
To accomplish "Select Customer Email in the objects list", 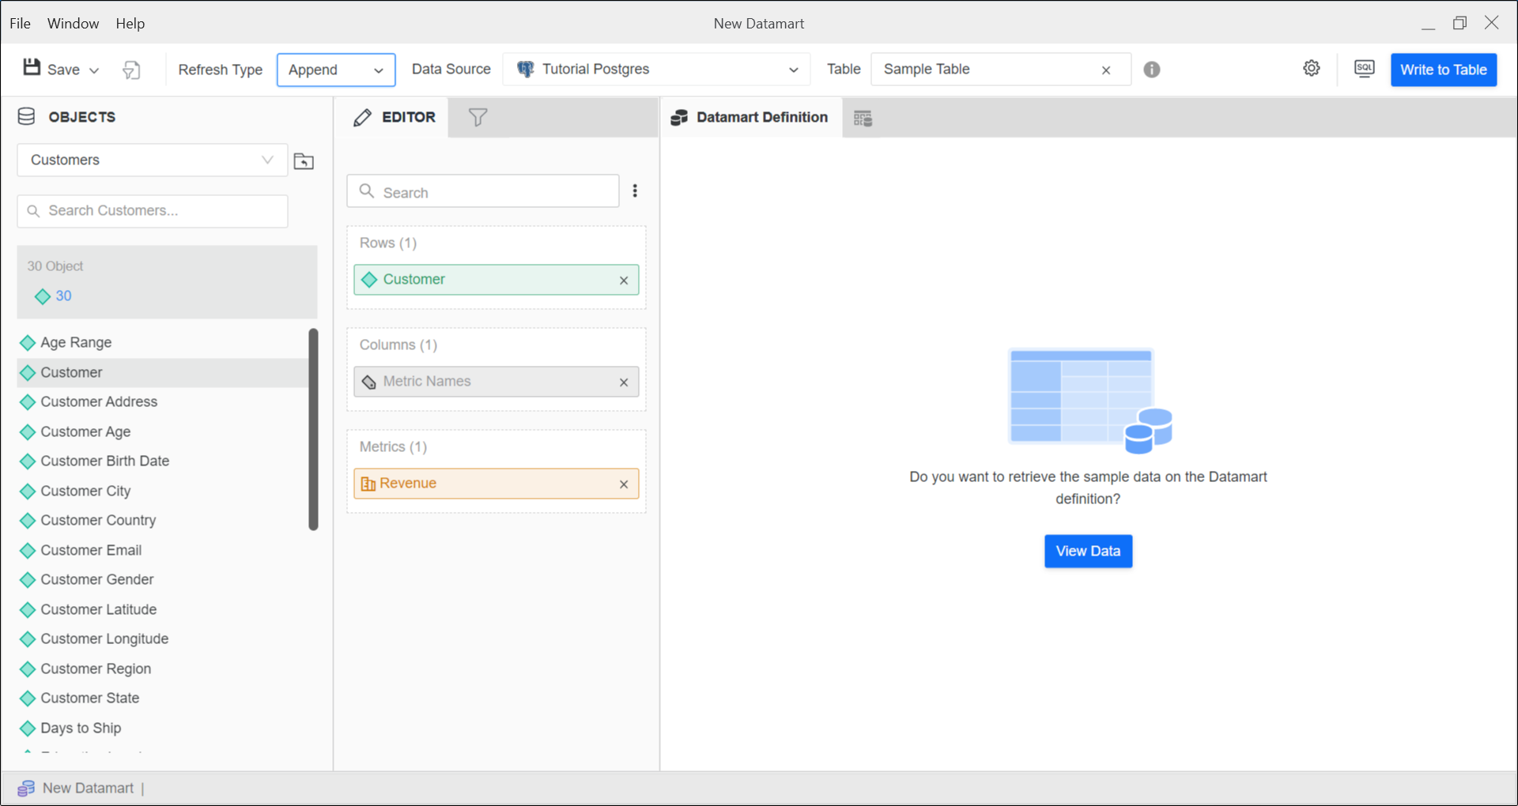I will click(x=91, y=550).
